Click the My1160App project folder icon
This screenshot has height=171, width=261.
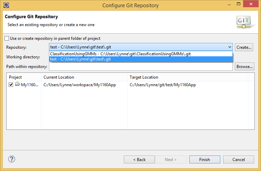(x=18, y=84)
